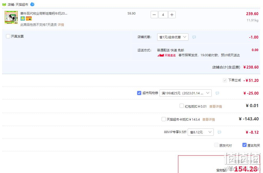Uncheck the 超市购物券 checkbox
Viewport: 263px width, 173px height.
click(139, 93)
